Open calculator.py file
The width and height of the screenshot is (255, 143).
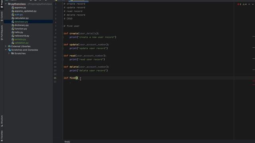click(22, 18)
